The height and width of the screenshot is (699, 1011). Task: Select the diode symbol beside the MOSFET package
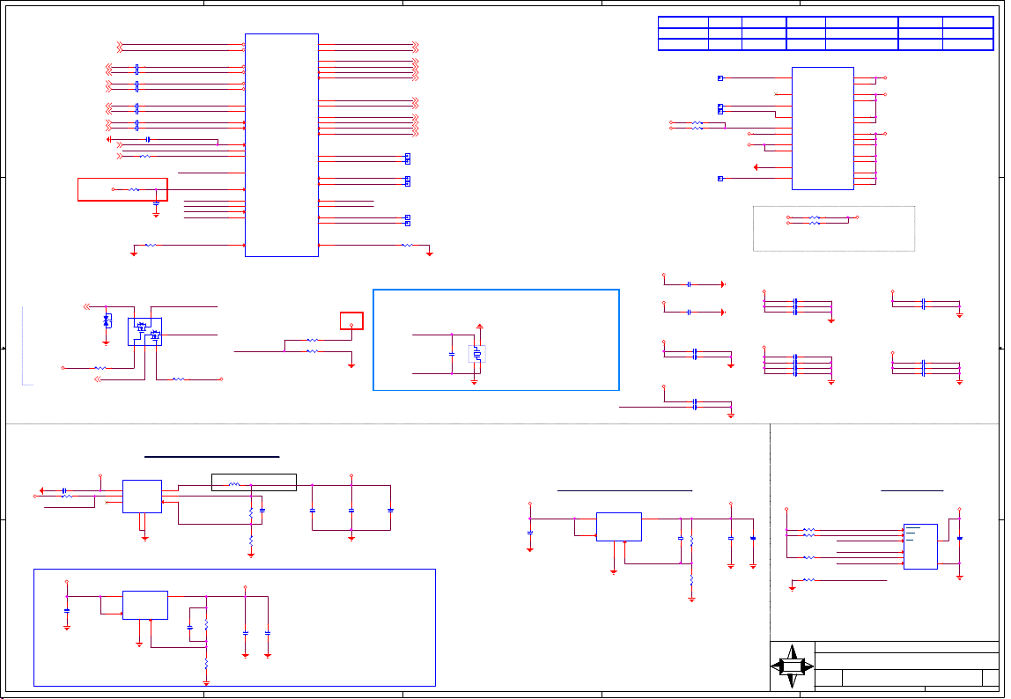coord(107,320)
